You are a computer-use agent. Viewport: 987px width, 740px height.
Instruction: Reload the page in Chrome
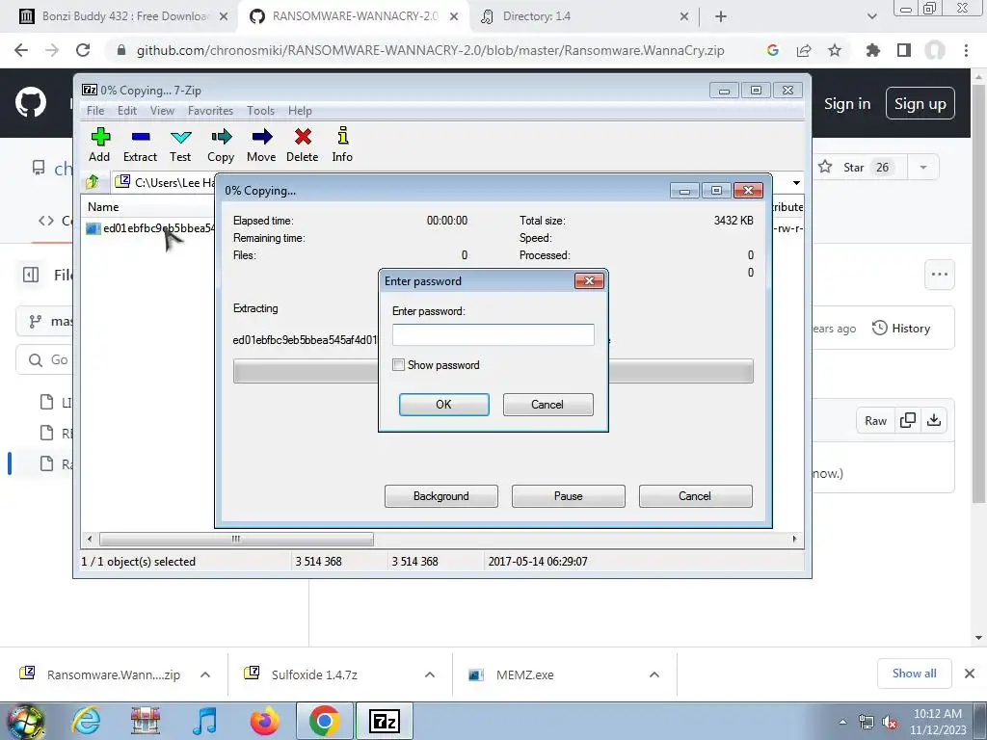[83, 50]
